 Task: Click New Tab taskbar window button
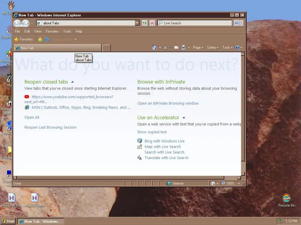click(x=41, y=221)
